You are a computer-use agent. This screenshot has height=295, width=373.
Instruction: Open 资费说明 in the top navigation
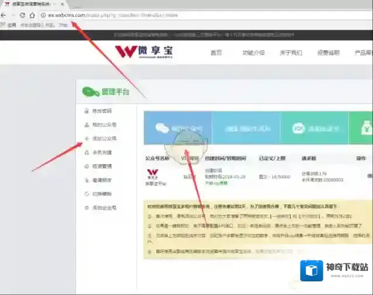pos(328,53)
